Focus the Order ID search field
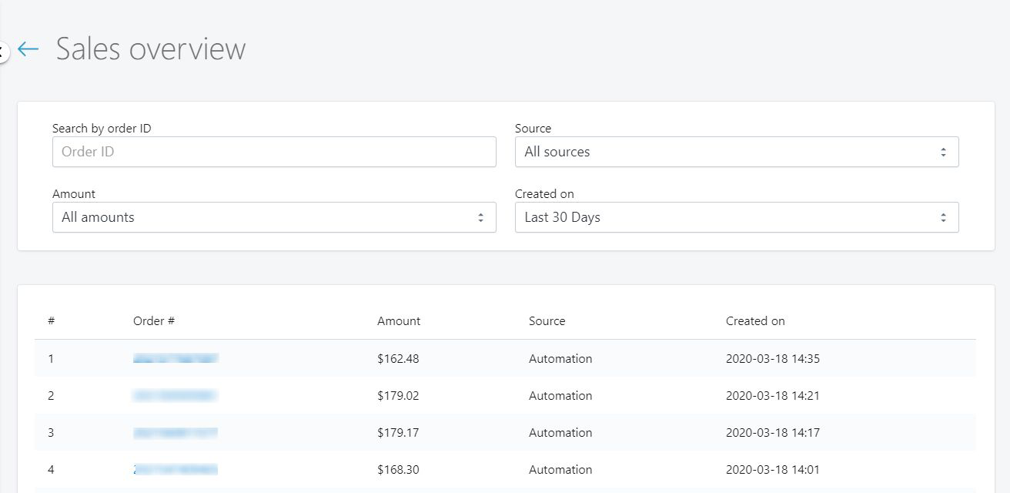Image resolution: width=1010 pixels, height=493 pixels. (x=274, y=152)
